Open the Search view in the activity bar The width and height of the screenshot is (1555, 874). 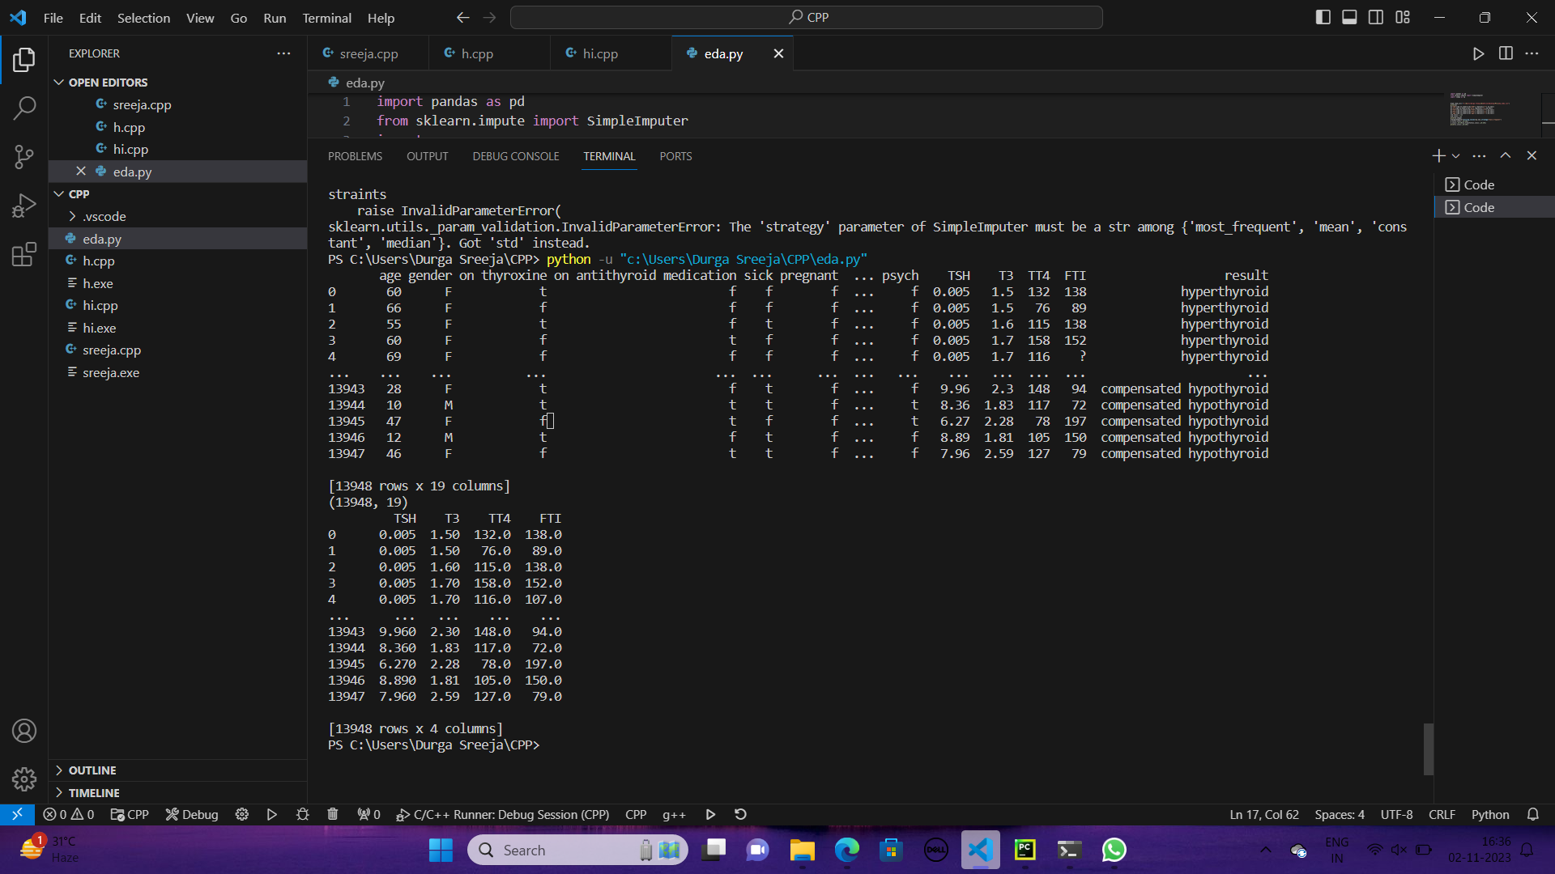[24, 108]
